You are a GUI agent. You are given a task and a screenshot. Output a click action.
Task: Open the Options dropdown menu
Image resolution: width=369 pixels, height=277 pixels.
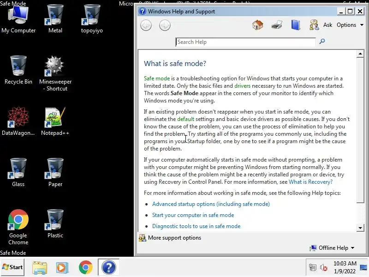(350, 25)
